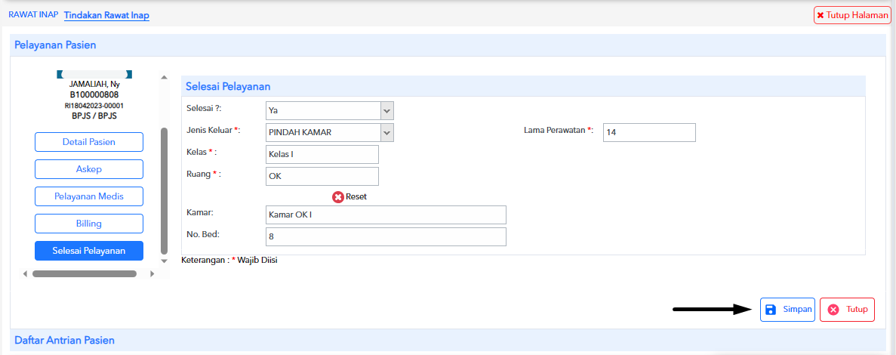Click the sidebar vertical scrollbar thumb
The height and width of the screenshot is (355, 896).
click(164, 191)
